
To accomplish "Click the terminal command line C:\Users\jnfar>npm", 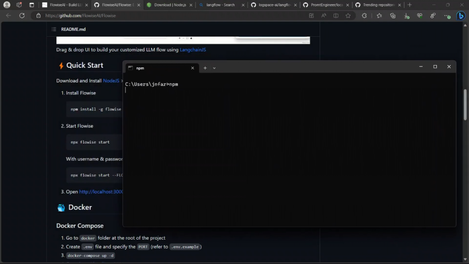I will click(x=151, y=84).
